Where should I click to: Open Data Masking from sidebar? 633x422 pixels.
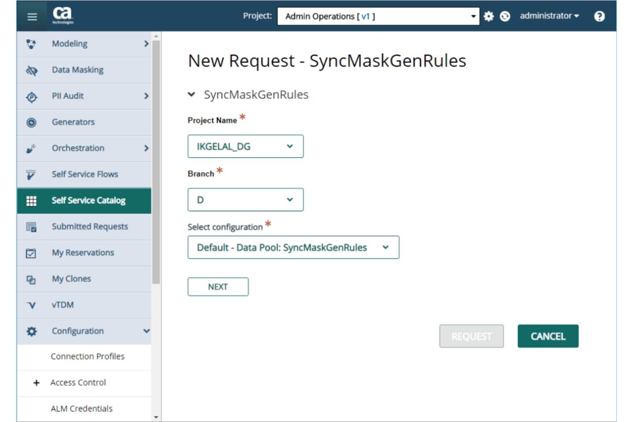[x=84, y=70]
